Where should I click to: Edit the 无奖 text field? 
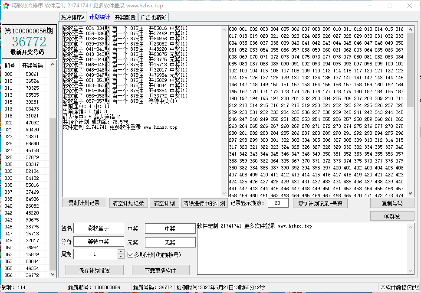(170, 242)
